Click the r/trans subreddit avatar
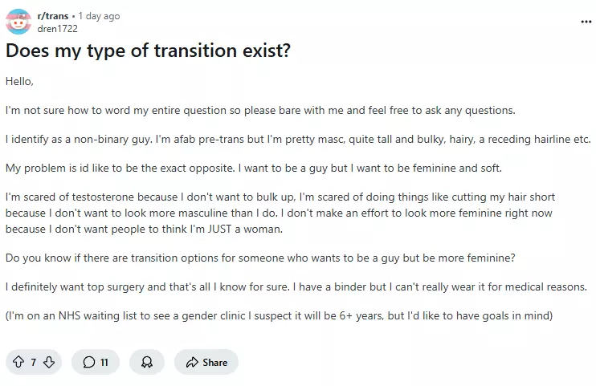Viewport: 596px width, 386px height. coord(18,22)
